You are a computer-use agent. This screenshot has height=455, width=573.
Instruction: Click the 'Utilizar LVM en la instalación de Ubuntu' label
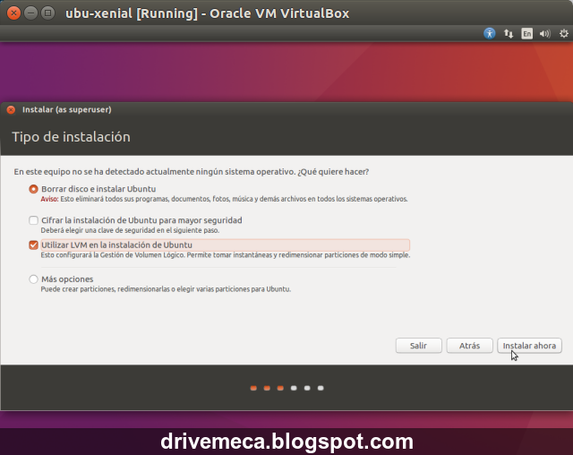point(116,245)
